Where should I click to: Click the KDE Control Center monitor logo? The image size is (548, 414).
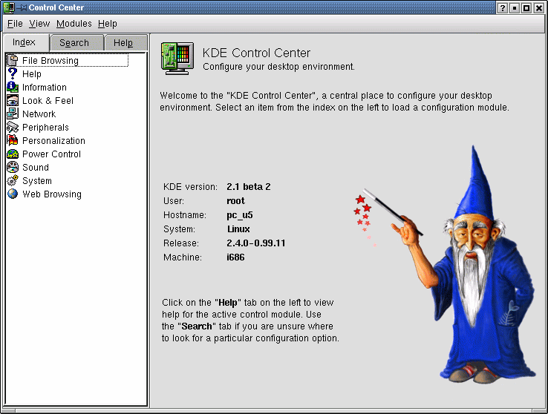tap(177, 59)
